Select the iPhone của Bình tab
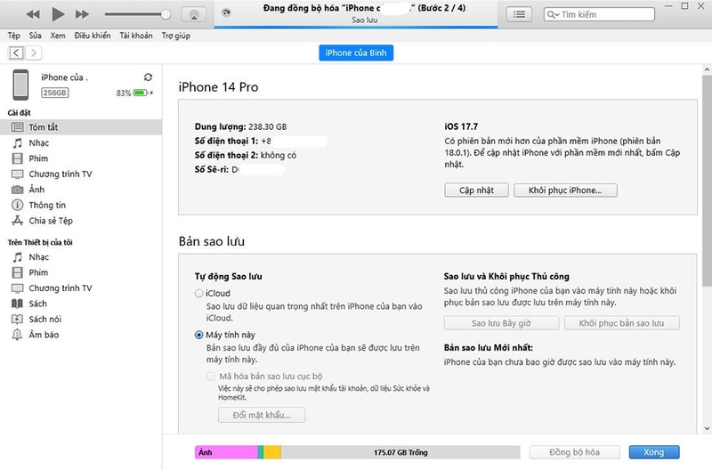The image size is (712, 470). (x=356, y=53)
